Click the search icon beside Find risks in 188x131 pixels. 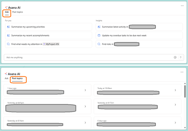[x=99, y=44]
